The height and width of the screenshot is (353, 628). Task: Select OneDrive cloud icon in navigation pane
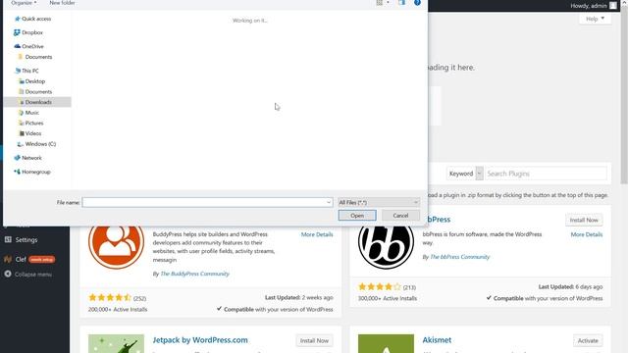point(18,46)
